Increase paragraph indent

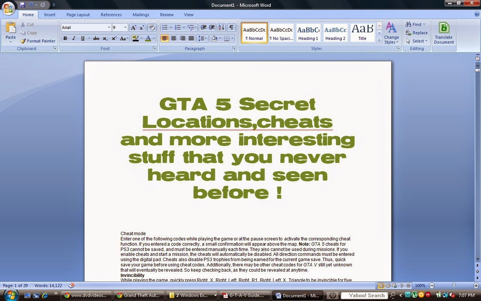[x=212, y=27]
